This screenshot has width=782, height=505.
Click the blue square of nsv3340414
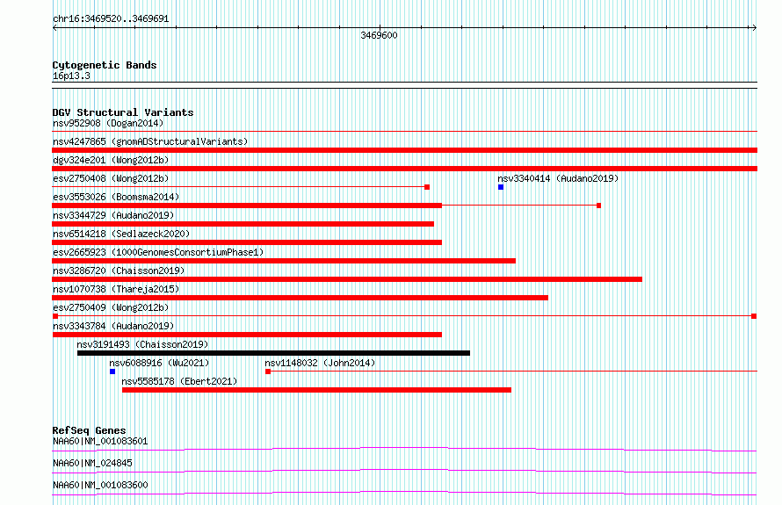tap(501, 187)
